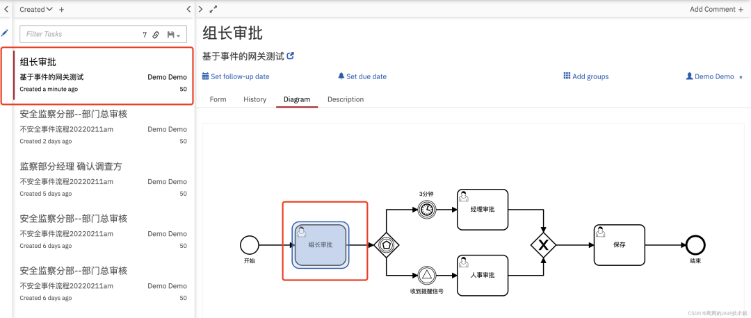The height and width of the screenshot is (318, 751).
Task: Click the event-based gateway diamond
Action: click(387, 245)
